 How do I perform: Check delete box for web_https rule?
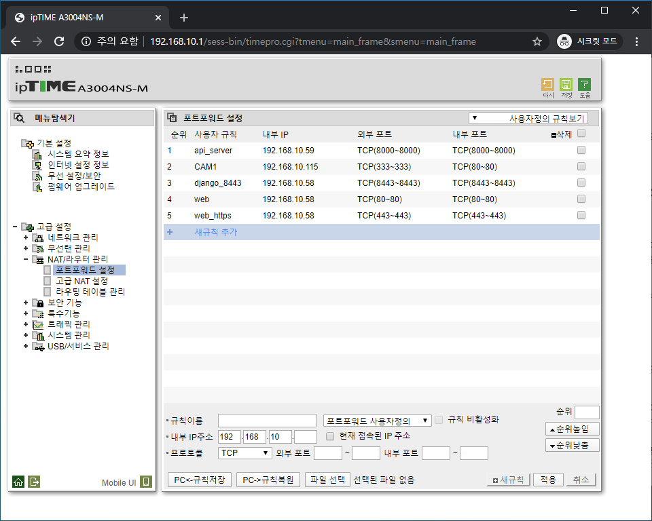tap(581, 215)
